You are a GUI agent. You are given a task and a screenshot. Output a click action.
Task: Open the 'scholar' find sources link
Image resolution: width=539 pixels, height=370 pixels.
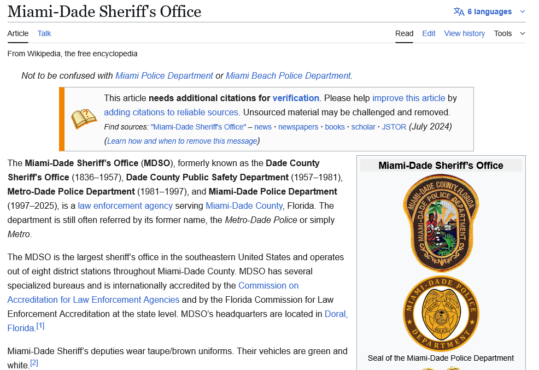click(x=363, y=127)
